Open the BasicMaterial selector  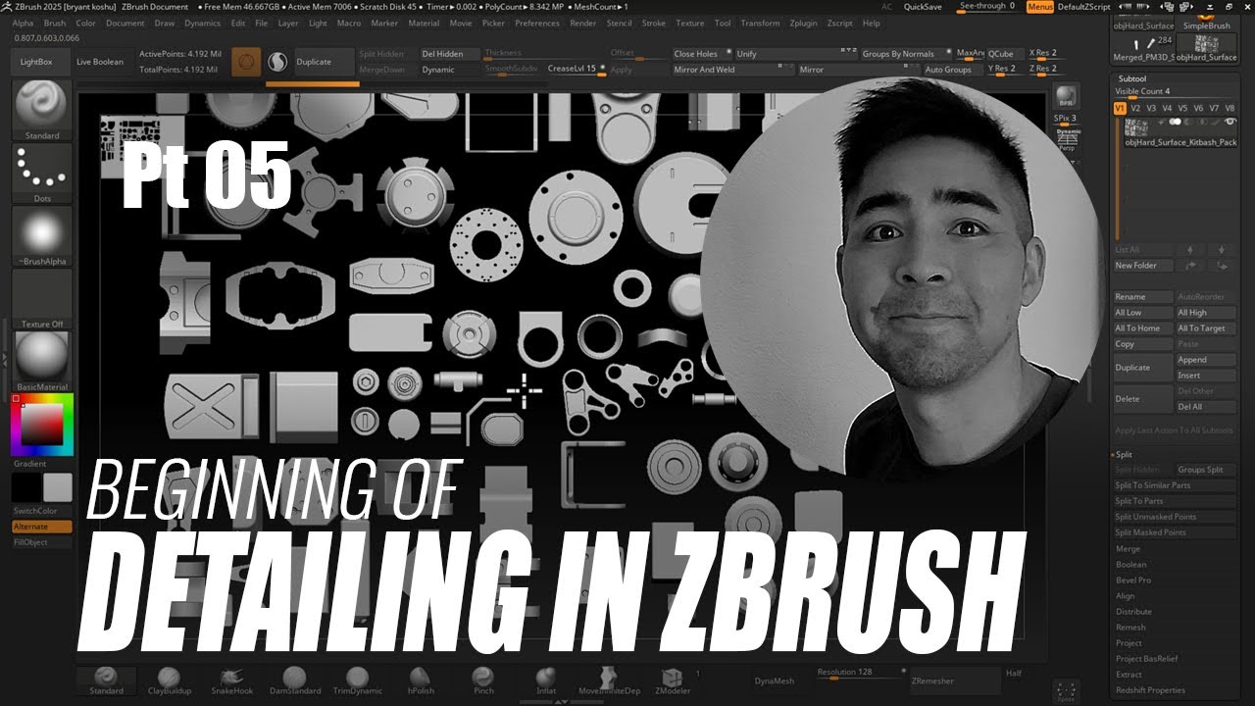pos(42,361)
